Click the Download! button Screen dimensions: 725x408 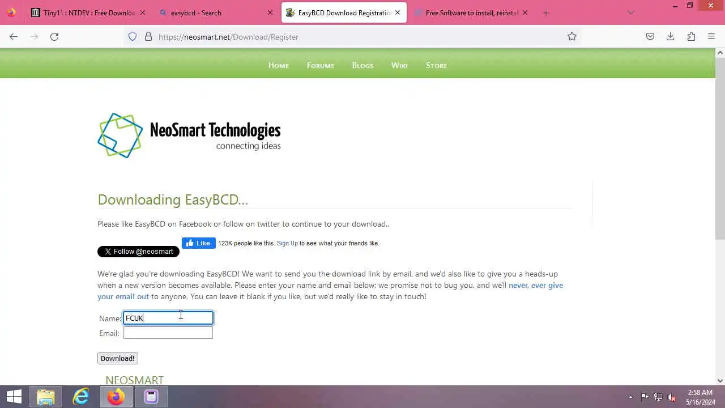pos(117,358)
